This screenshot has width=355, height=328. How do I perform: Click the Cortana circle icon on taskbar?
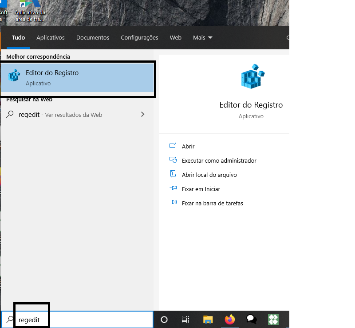164,319
